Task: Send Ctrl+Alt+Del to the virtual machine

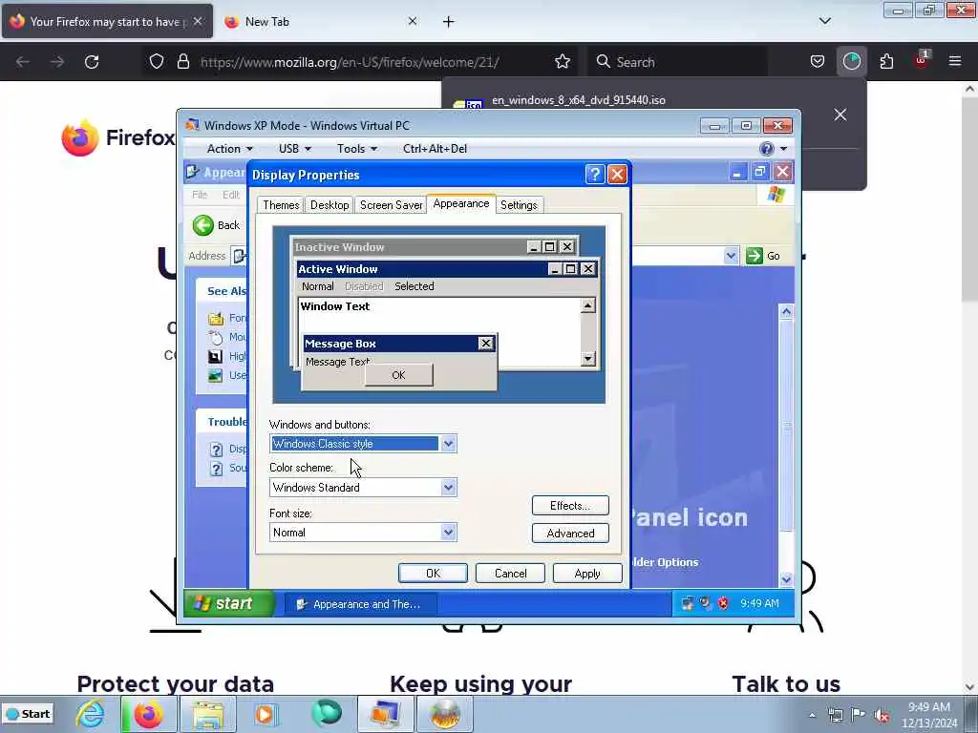Action: [x=435, y=148]
